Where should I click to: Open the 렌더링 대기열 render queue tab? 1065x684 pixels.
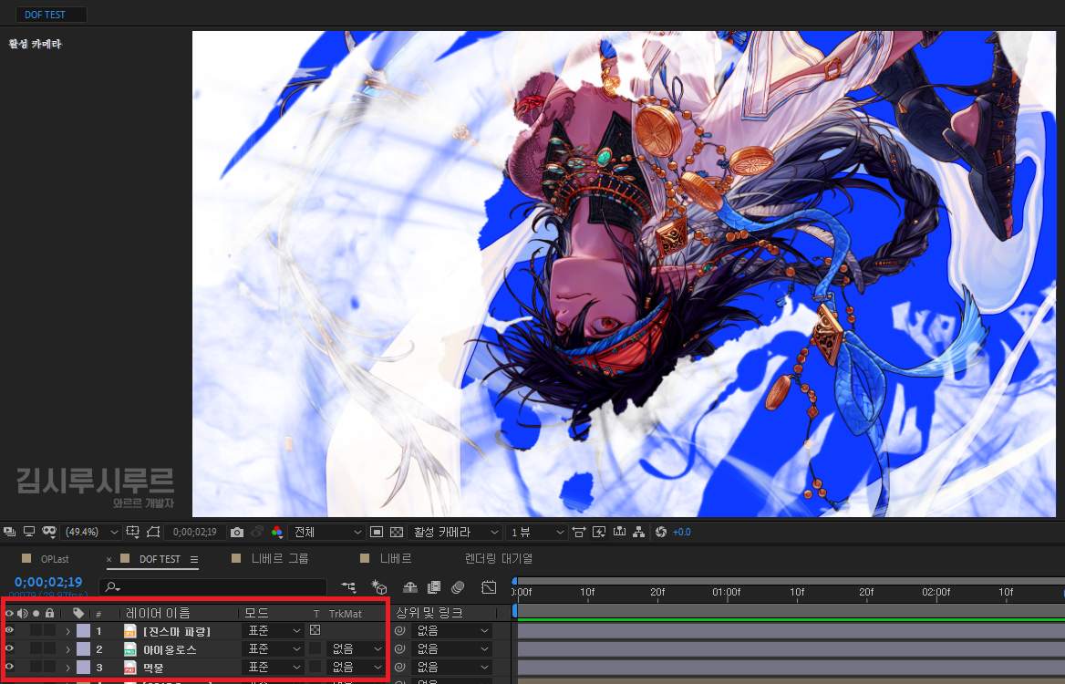[x=499, y=558]
